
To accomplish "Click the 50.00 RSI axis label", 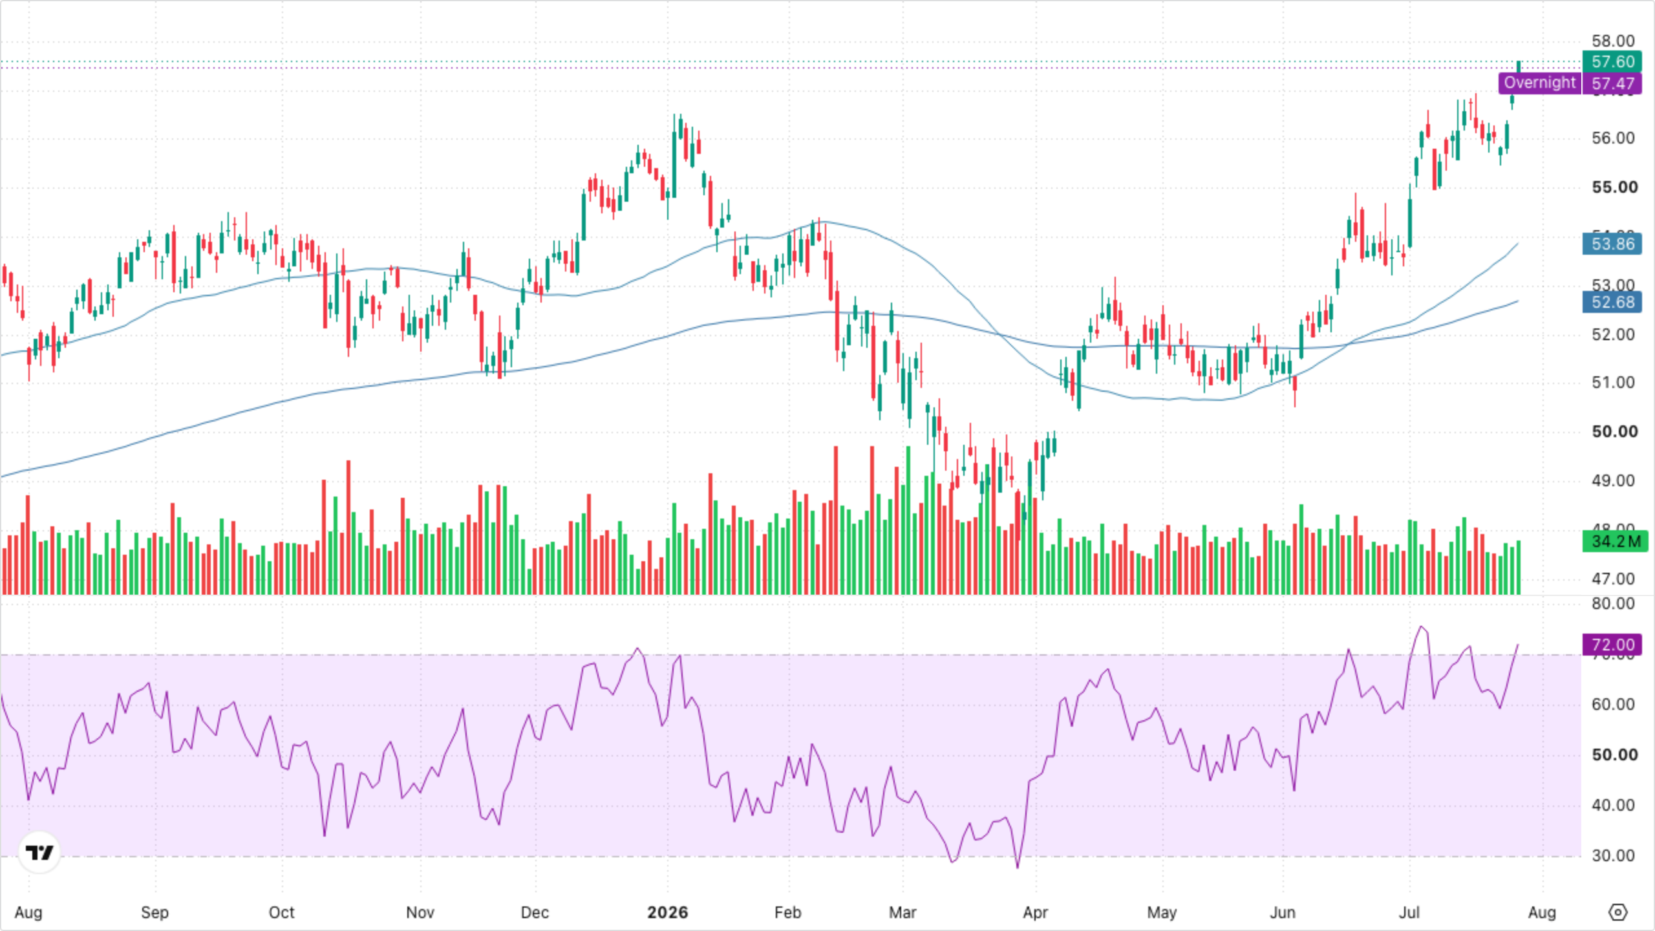I will click(1614, 754).
